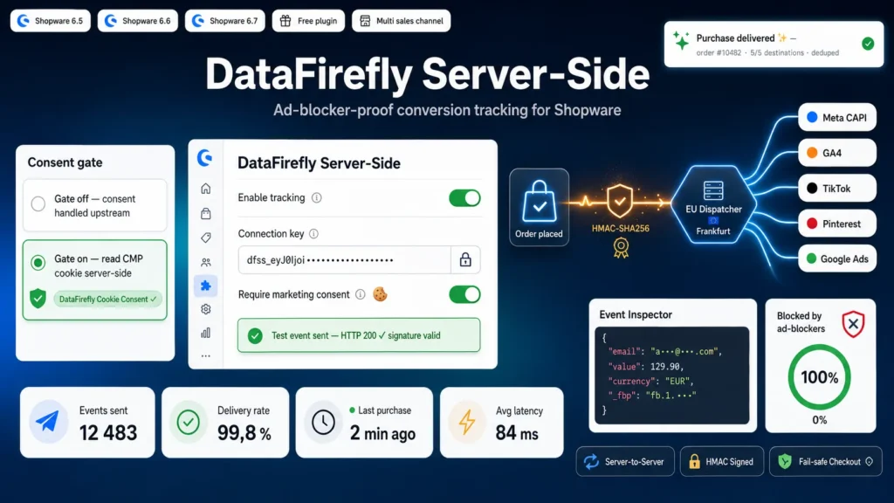
Task: Click the Server-to-Server badge
Action: pos(625,461)
